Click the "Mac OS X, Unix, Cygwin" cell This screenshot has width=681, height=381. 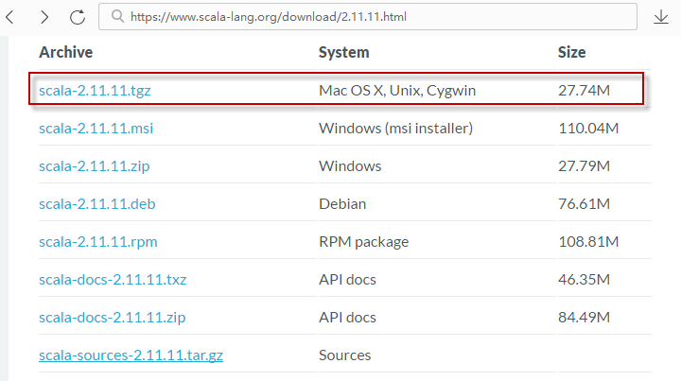[397, 91]
